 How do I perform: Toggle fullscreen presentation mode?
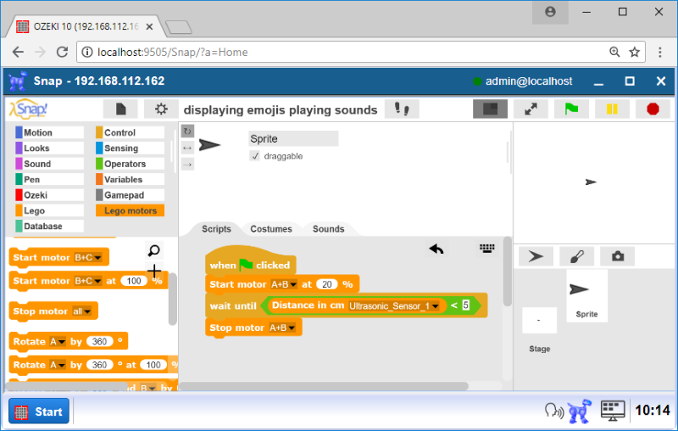531,109
